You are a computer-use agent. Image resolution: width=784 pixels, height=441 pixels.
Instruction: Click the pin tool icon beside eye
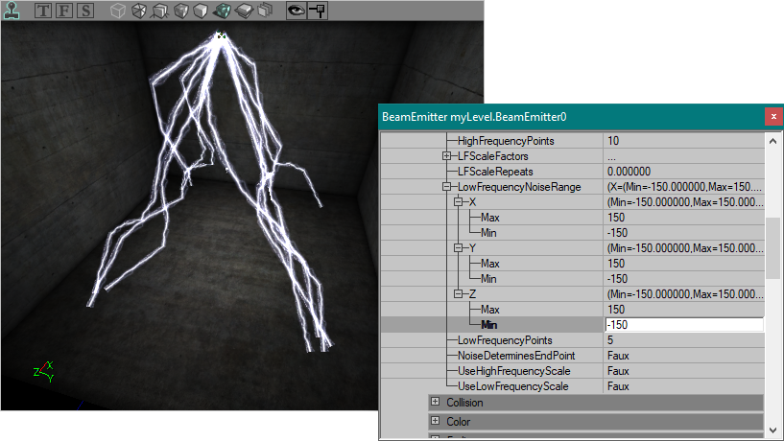pos(318,11)
